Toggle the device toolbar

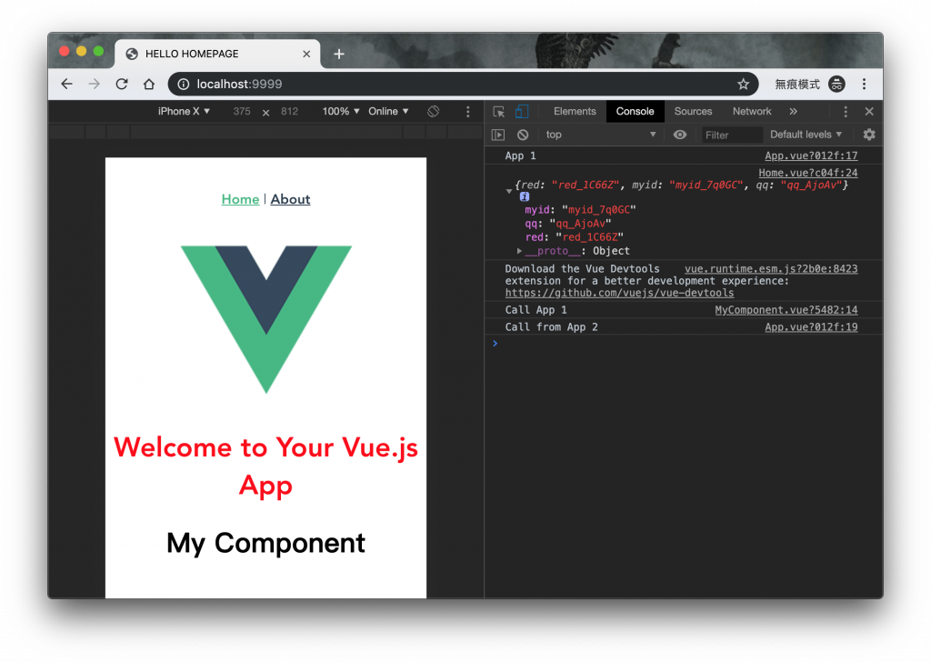tap(522, 112)
